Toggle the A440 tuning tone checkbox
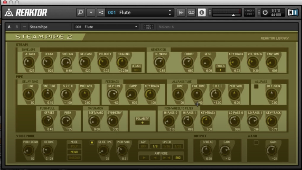The width and height of the screenshot is (302, 170). tap(256, 143)
